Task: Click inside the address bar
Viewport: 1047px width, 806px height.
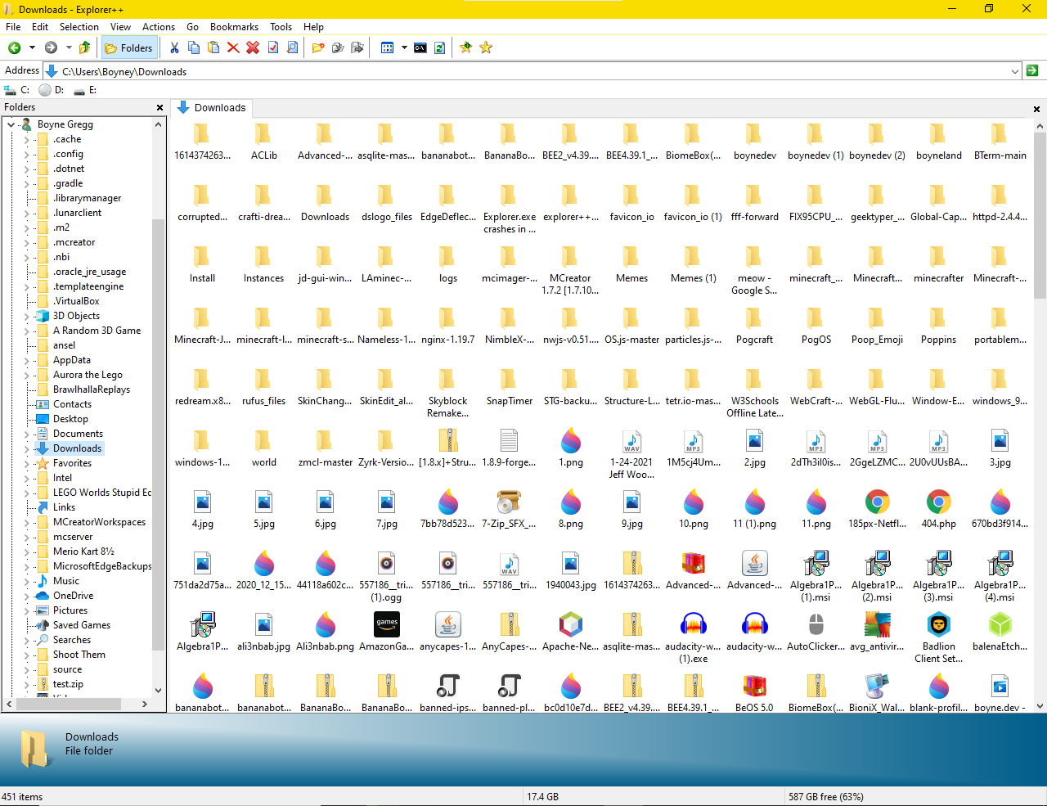Action: (x=327, y=70)
